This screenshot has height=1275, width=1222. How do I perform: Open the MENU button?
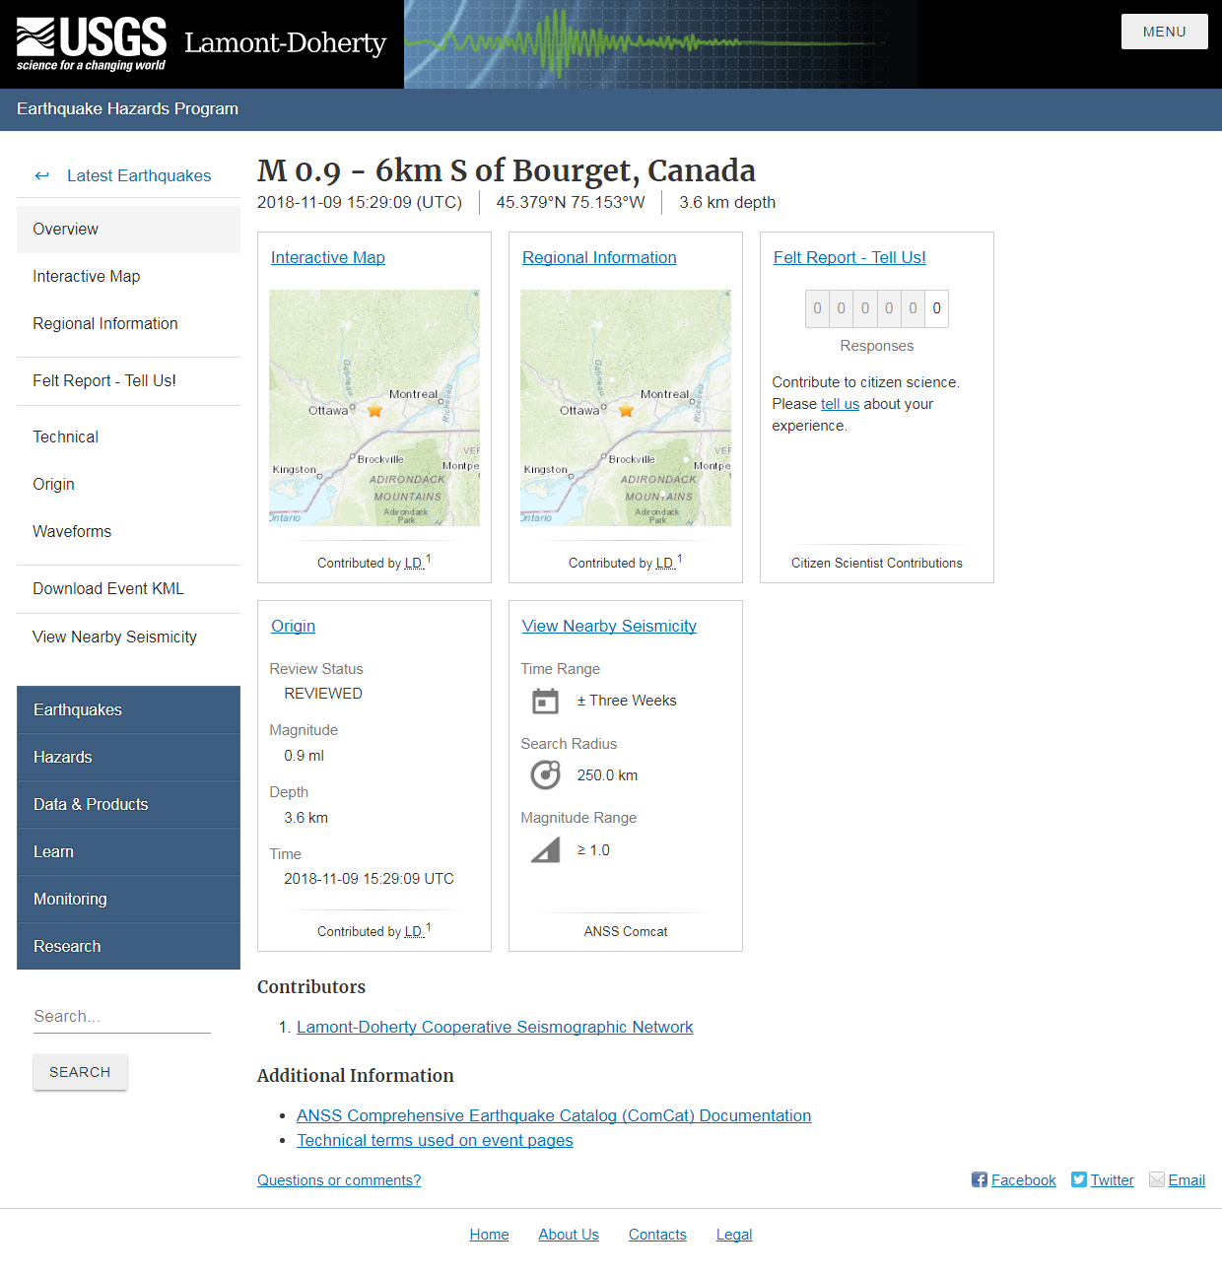(x=1164, y=31)
